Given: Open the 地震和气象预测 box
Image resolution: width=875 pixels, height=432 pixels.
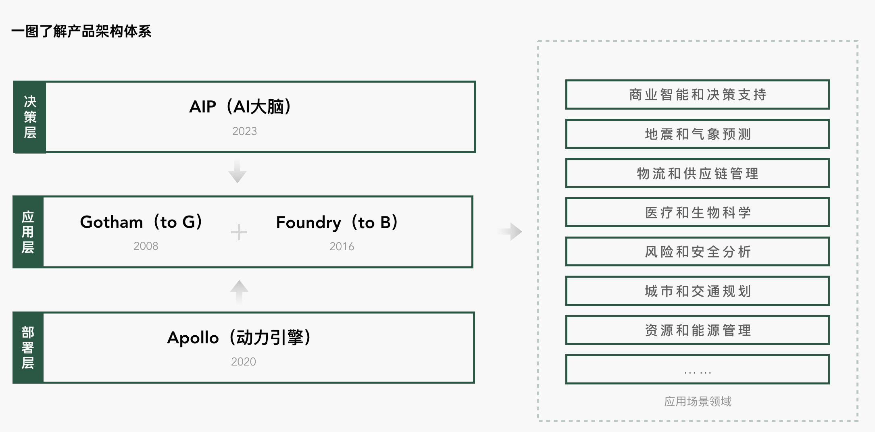Looking at the screenshot, I should pyautogui.click(x=698, y=134).
